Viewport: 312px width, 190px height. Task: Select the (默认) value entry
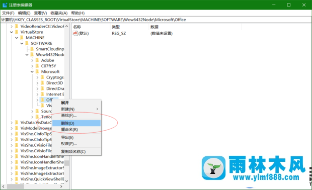[84, 33]
